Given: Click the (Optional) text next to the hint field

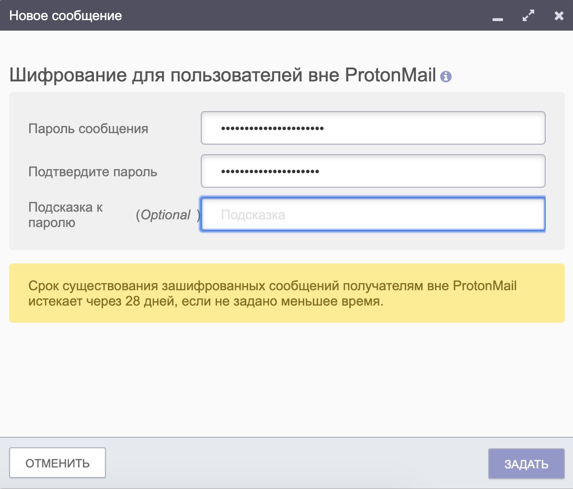Looking at the screenshot, I should (x=167, y=215).
